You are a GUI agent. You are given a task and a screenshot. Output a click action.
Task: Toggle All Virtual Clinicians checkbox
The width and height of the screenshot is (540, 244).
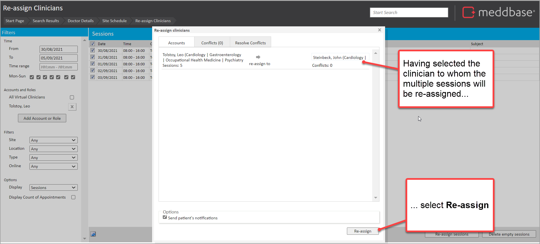[72, 97]
